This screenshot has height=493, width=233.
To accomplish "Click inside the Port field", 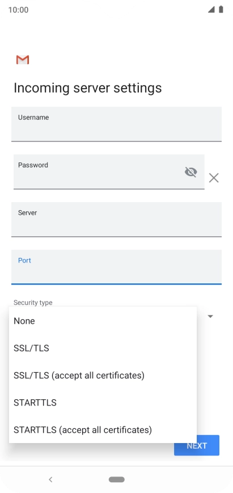I will tap(117, 268).
